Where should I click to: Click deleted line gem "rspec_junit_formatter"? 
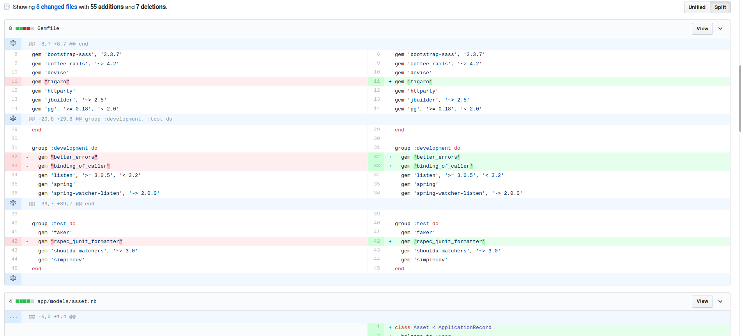pyautogui.click(x=194, y=241)
